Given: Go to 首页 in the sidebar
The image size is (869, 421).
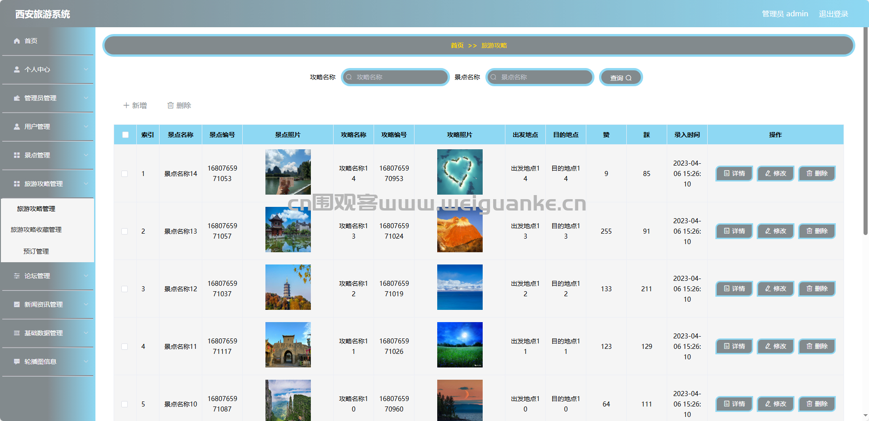Looking at the screenshot, I should pos(31,41).
